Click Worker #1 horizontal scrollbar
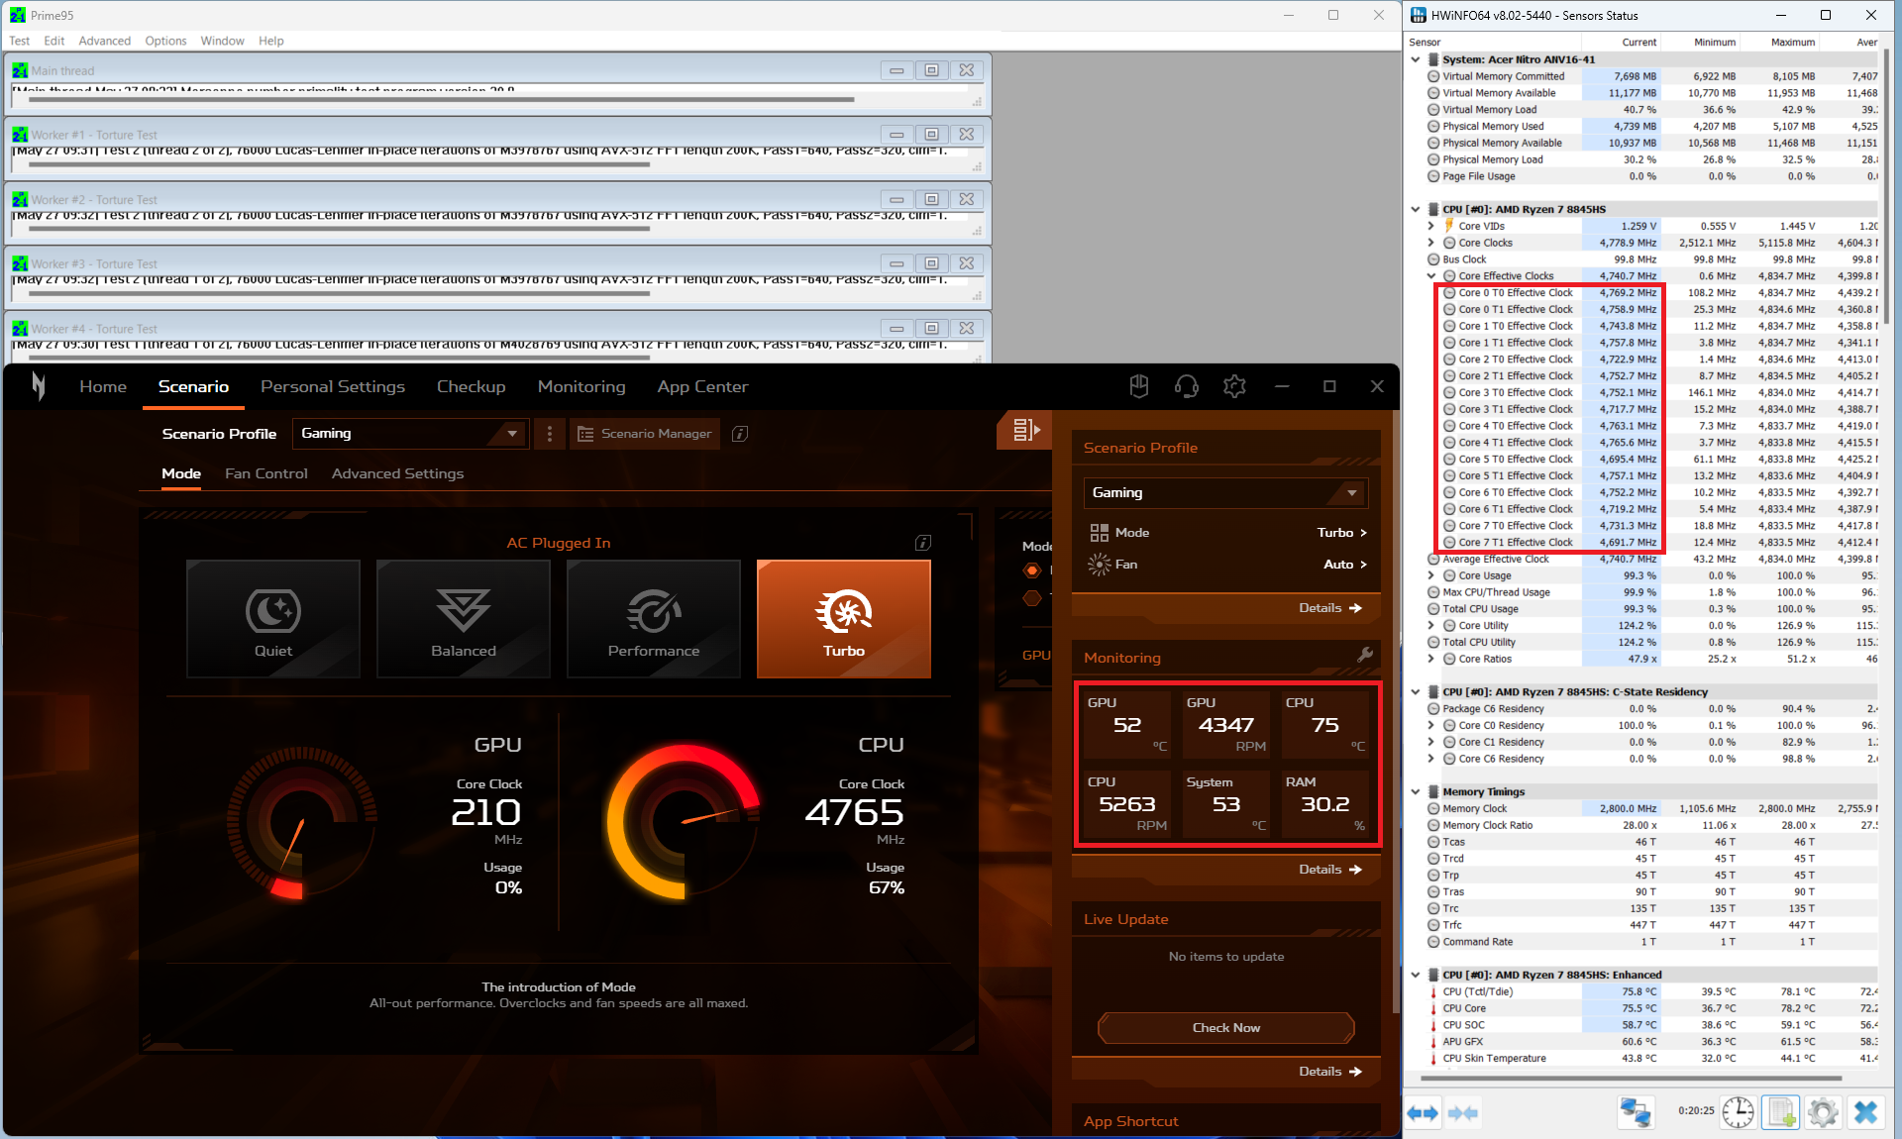This screenshot has height=1139, width=1902. click(340, 164)
